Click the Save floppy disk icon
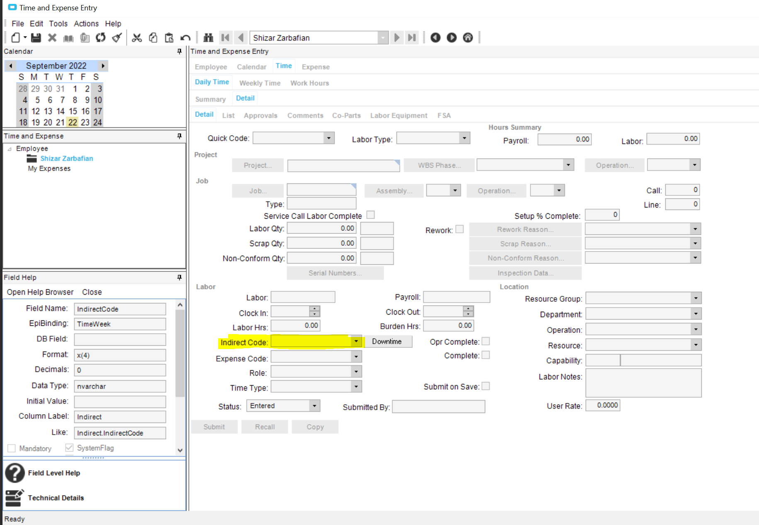 (x=36, y=38)
